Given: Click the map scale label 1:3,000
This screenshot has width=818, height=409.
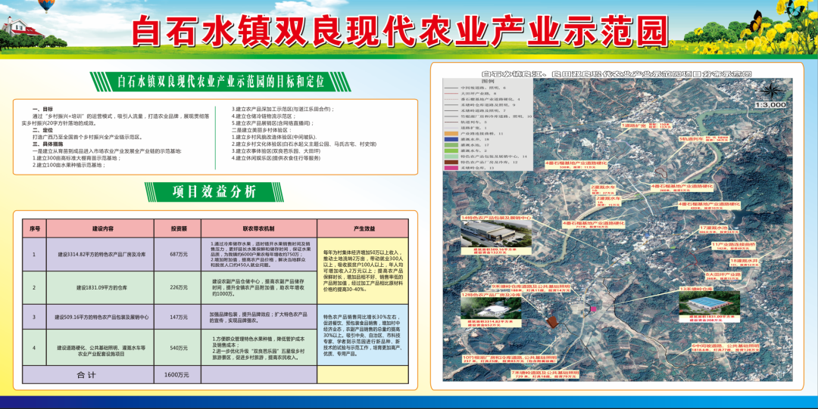Looking at the screenshot, I should [x=770, y=105].
